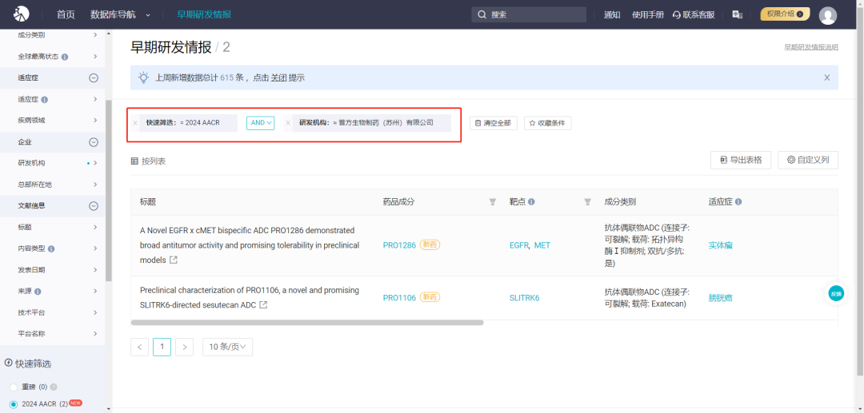864x413 pixels.
Task: Click the search magnifier icon
Action: [x=482, y=14]
